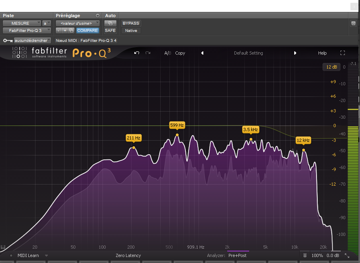Click the resize icon in bottom-right corner

[x=347, y=255]
